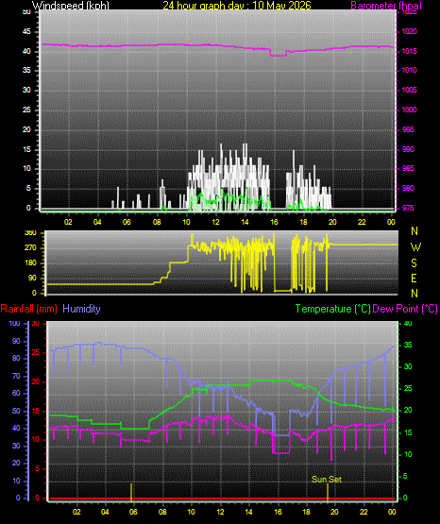Click the humidity axis value '80'
Image resolution: width=440 pixels, height=524 pixels.
point(16,358)
